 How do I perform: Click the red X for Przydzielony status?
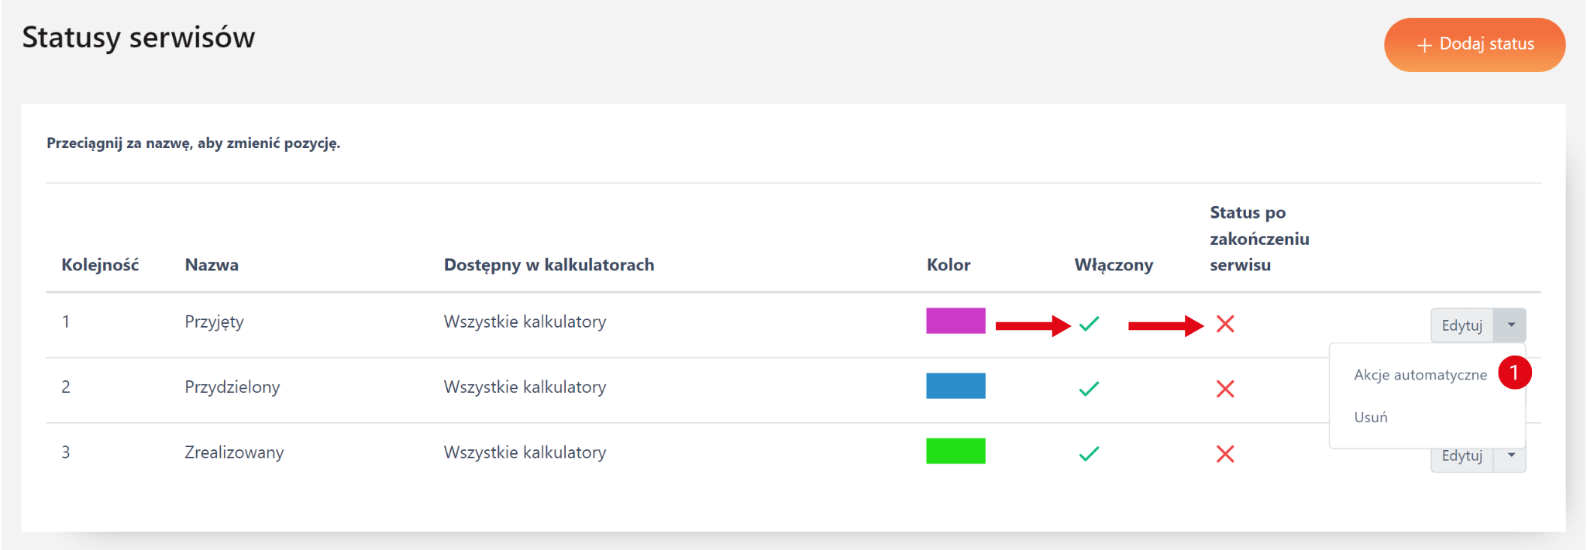coord(1225,389)
